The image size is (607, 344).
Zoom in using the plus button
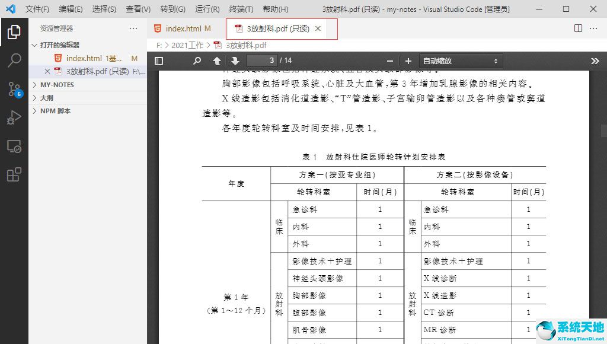point(408,60)
